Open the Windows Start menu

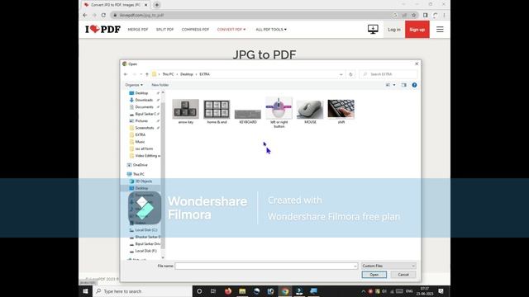(85, 291)
